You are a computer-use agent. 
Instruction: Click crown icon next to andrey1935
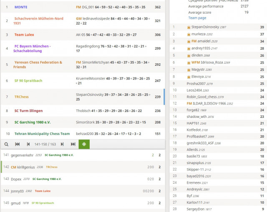point(189,48)
